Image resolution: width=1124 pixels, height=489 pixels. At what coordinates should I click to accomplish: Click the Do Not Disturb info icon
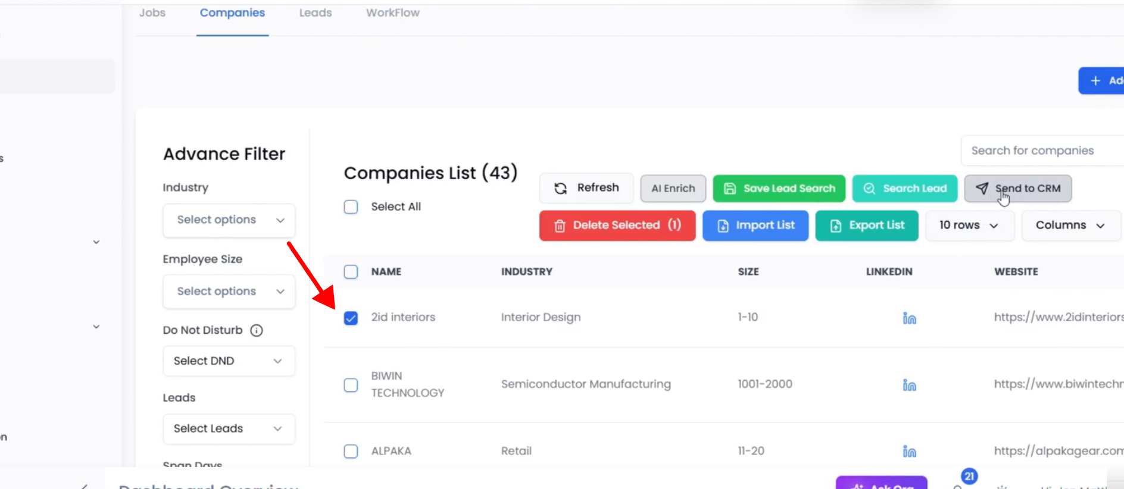pos(257,330)
